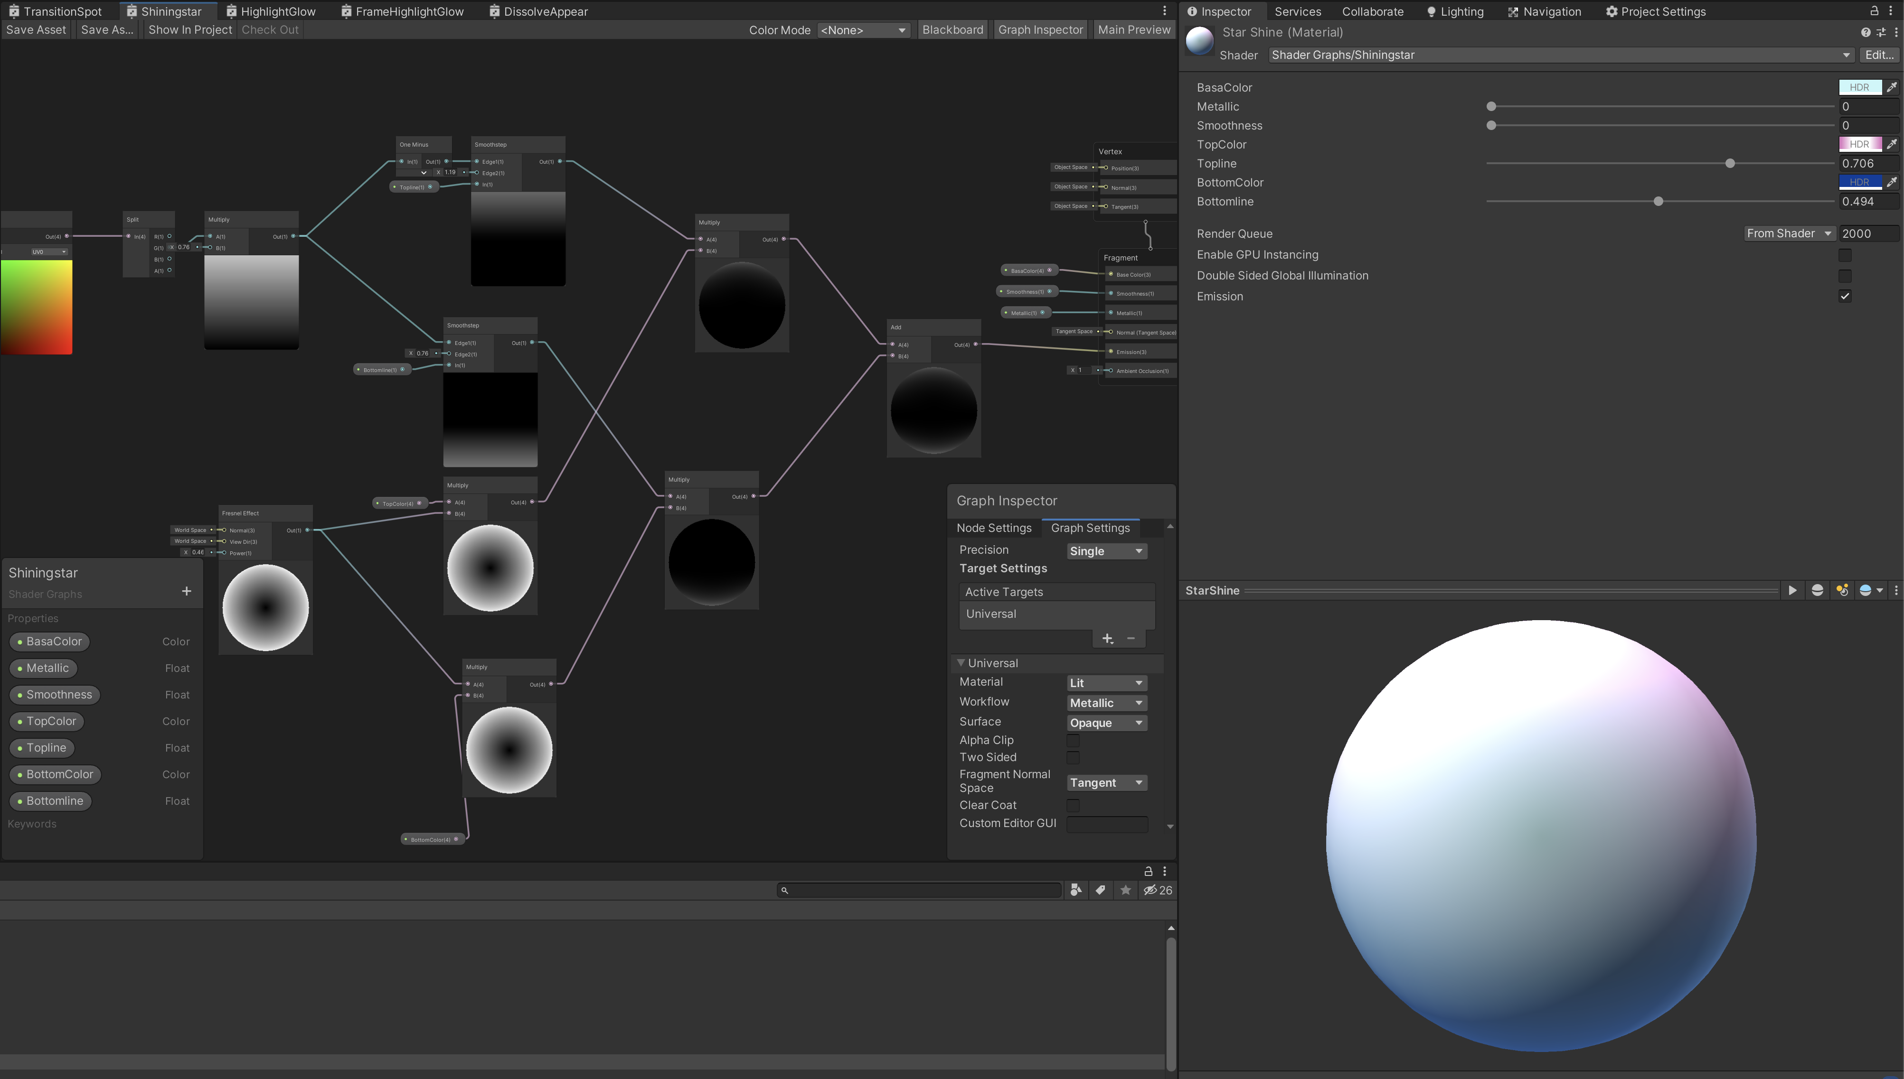
Task: Lock the Inspector panel
Action: pyautogui.click(x=1874, y=11)
